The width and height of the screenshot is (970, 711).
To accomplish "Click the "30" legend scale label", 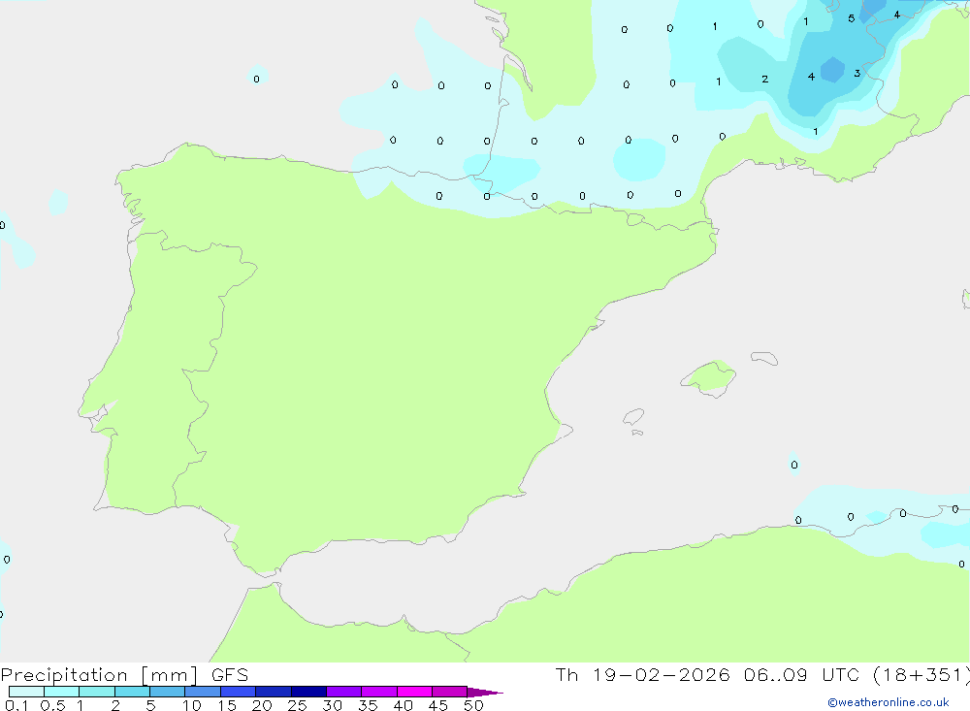I will [x=332, y=705].
